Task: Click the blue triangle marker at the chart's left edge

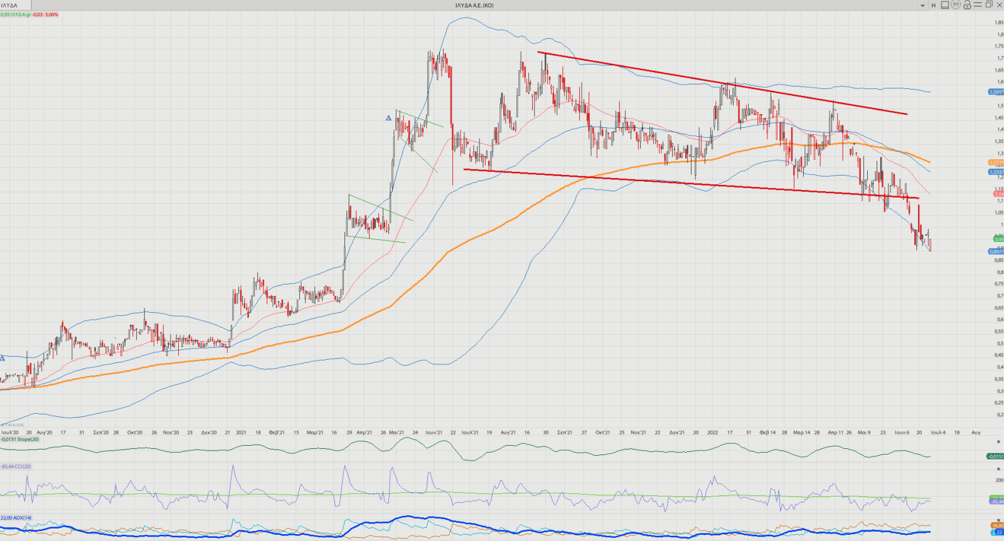Action: pos(3,358)
